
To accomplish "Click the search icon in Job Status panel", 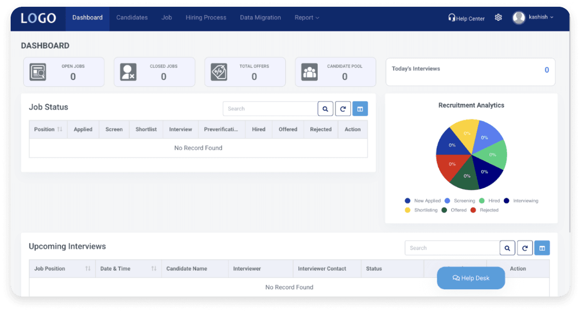I will [325, 108].
